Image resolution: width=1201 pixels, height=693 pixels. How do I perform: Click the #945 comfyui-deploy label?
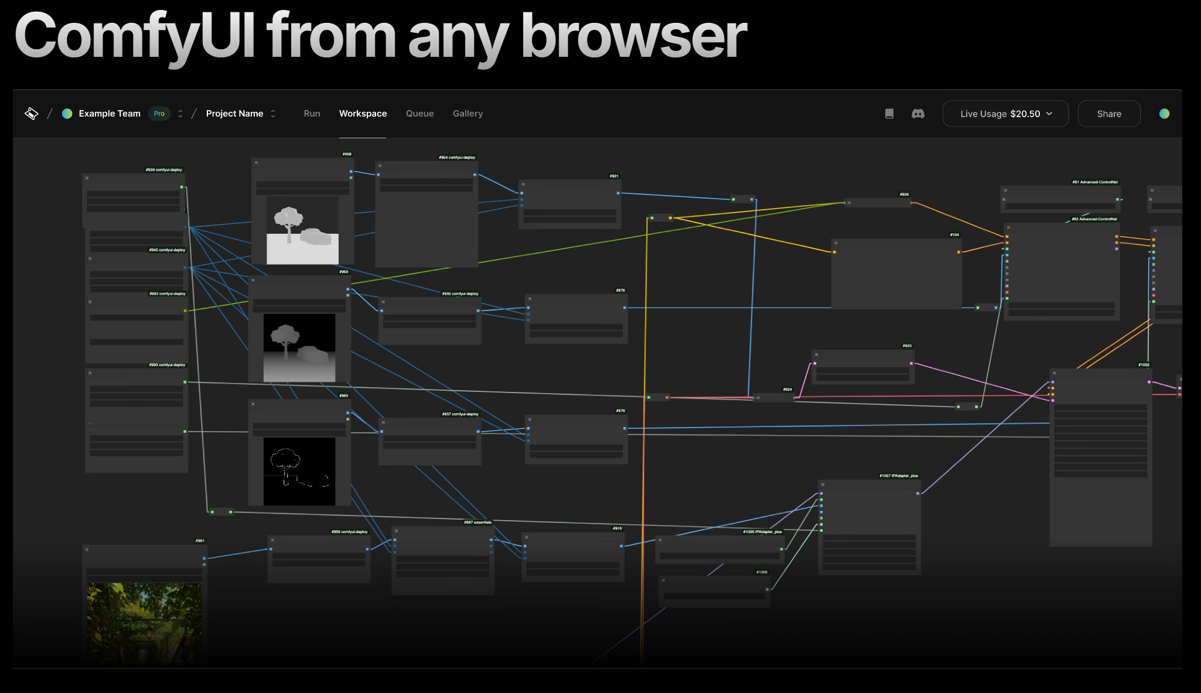167,250
